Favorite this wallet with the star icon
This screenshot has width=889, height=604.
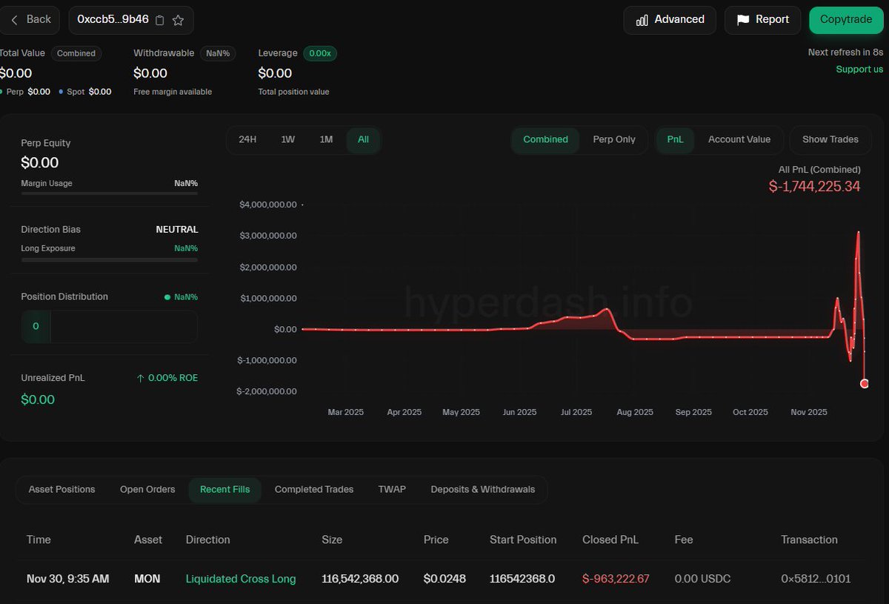point(178,20)
